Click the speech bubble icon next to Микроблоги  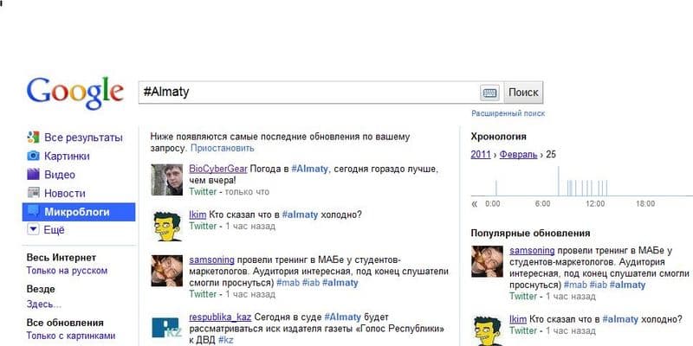tap(33, 211)
